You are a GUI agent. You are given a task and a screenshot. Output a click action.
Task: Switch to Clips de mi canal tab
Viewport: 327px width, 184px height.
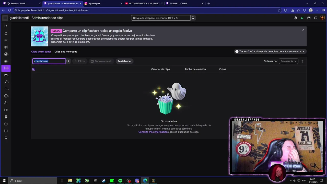(x=41, y=52)
